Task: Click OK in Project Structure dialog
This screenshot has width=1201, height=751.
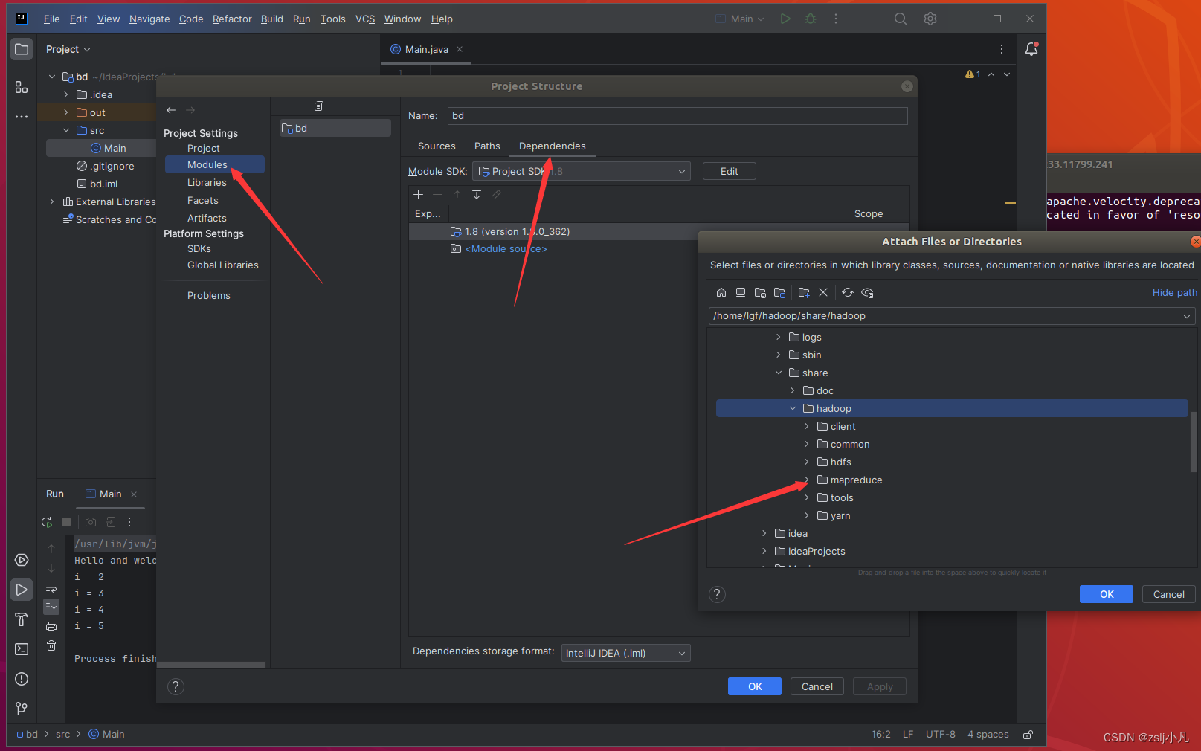Action: pyautogui.click(x=755, y=687)
